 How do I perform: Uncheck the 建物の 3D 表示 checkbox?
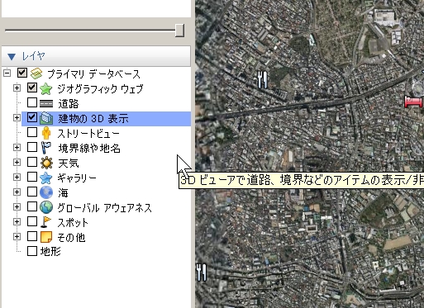pyautogui.click(x=32, y=117)
